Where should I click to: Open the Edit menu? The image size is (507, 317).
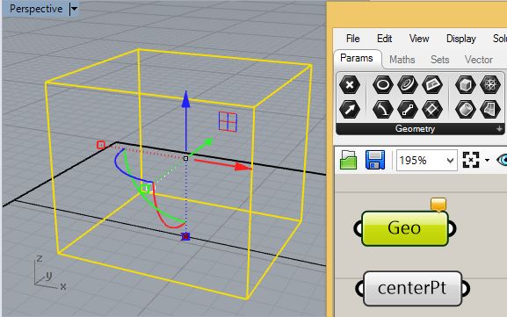(385, 39)
